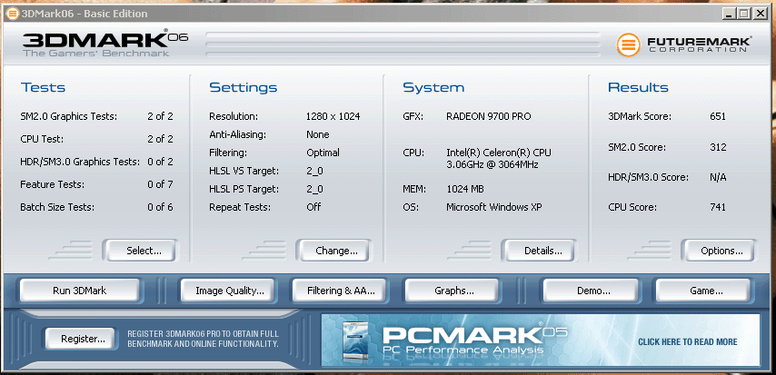Open the Change... settings dialog
This screenshot has height=375, width=776.
pyautogui.click(x=333, y=251)
